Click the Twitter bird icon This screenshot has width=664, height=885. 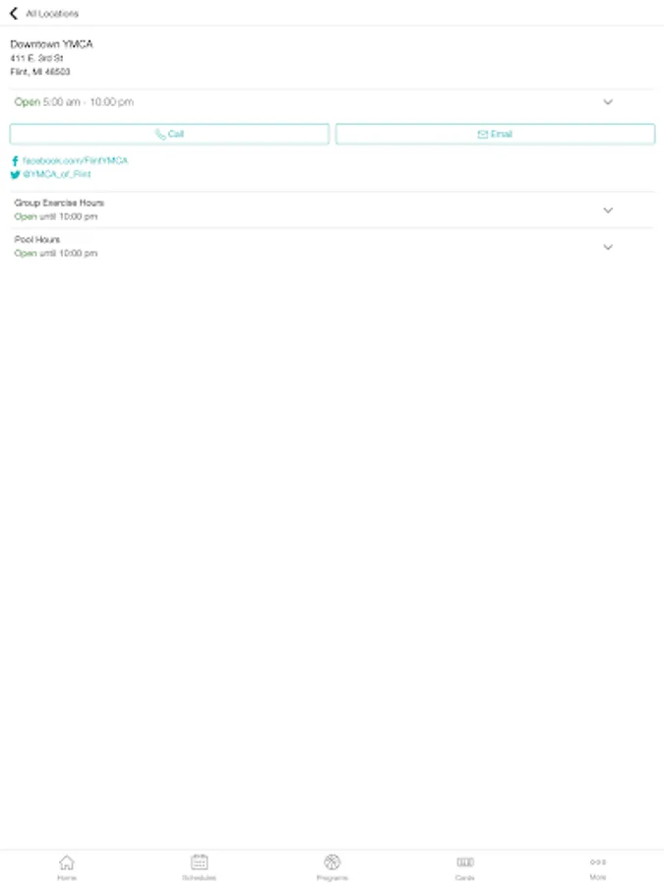click(15, 174)
